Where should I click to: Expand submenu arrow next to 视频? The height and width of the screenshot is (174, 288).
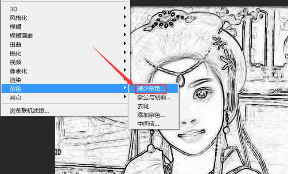click(125, 61)
